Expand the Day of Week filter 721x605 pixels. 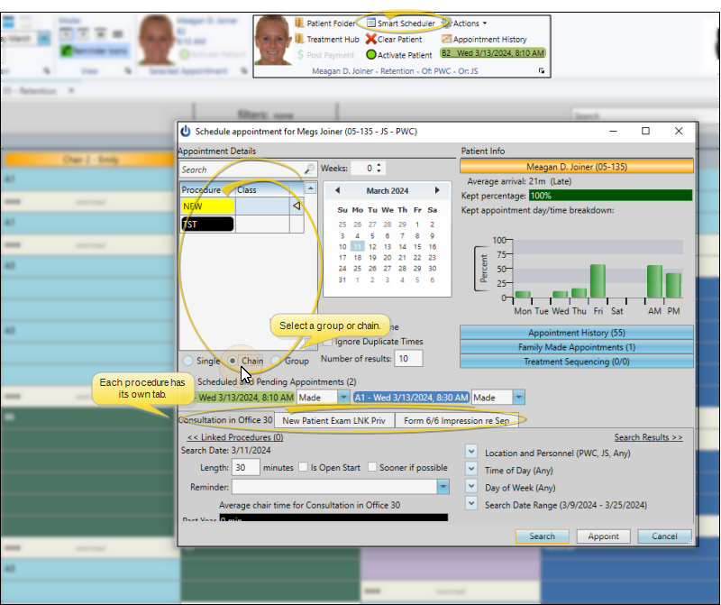[x=471, y=487]
